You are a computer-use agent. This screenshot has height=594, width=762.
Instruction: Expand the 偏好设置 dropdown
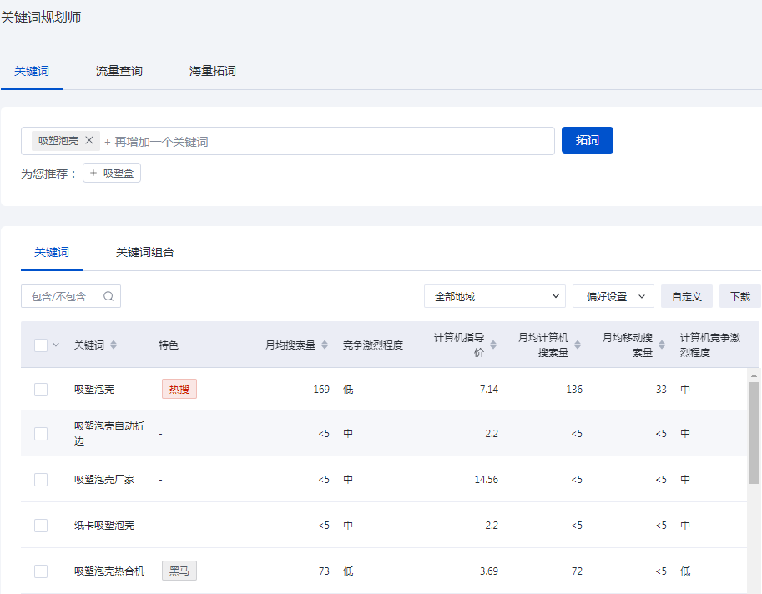point(613,296)
